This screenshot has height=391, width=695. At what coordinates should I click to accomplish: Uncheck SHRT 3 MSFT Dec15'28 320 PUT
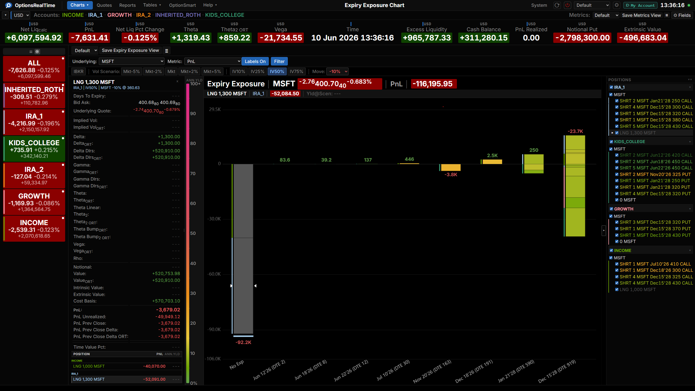[617, 222]
